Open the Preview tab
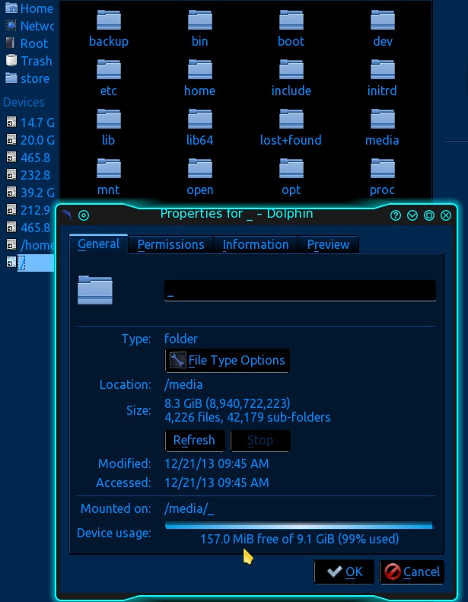Screen dimensions: 468x602 pyautogui.click(x=328, y=244)
